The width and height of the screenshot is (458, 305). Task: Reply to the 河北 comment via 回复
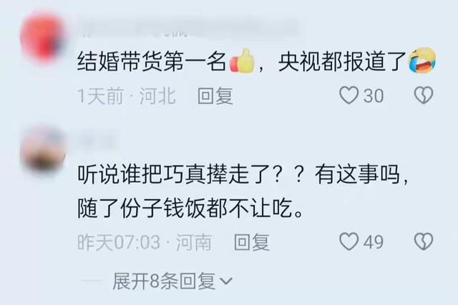point(215,96)
